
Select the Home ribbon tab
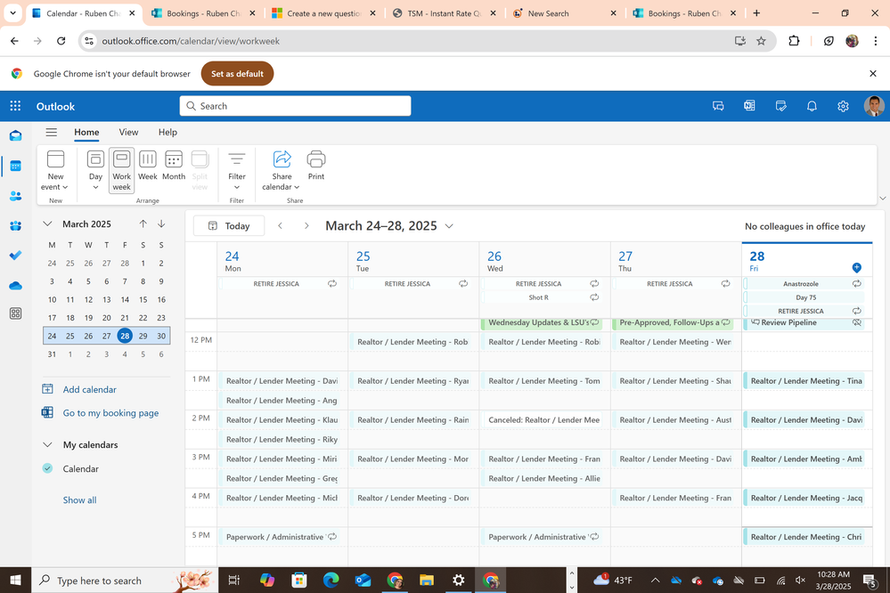click(86, 132)
